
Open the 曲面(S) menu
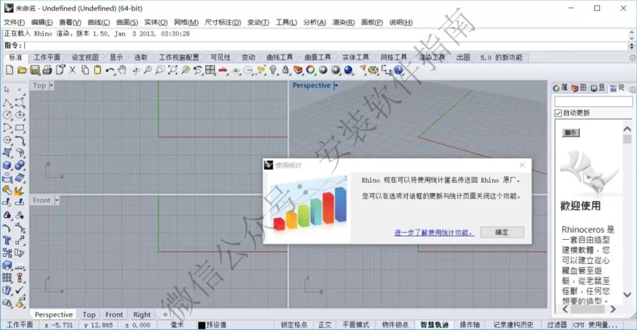(127, 22)
